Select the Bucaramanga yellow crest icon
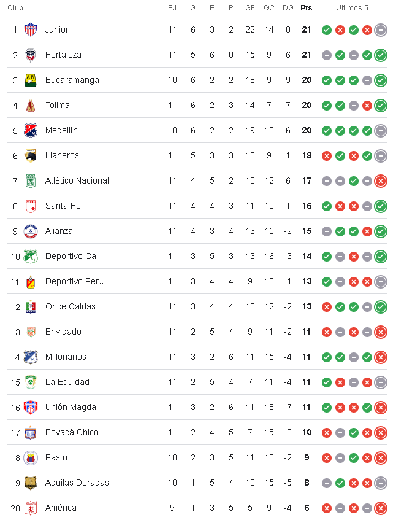 coord(31,80)
